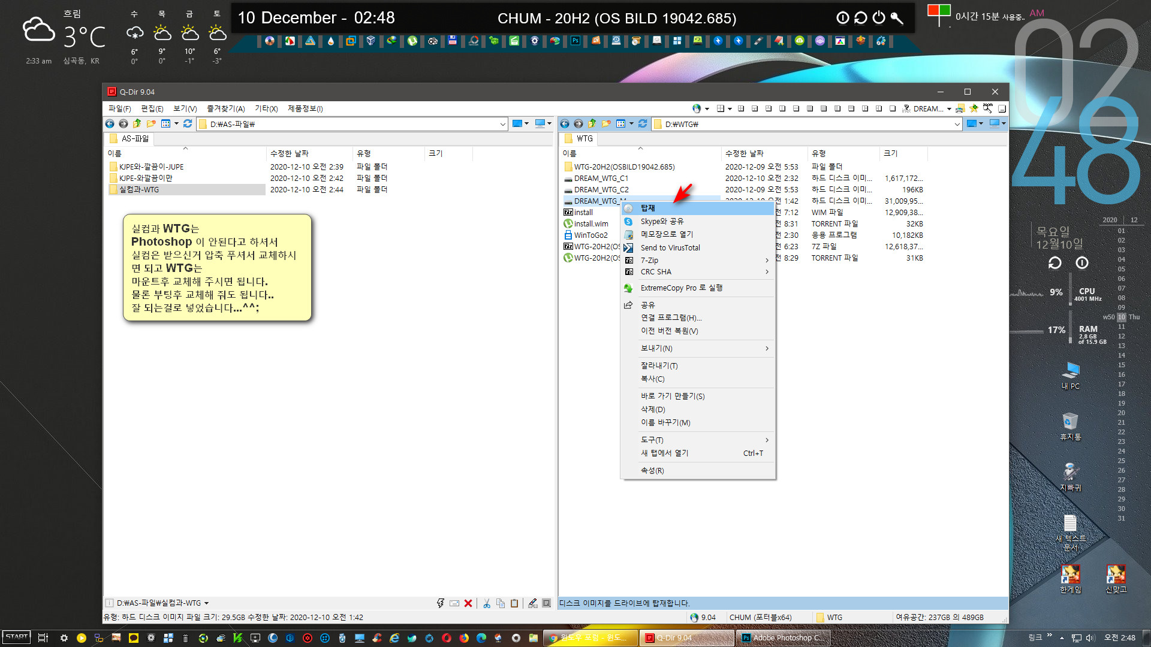1151x647 pixels.
Task: Go up one folder in left pane
Action: 137,124
